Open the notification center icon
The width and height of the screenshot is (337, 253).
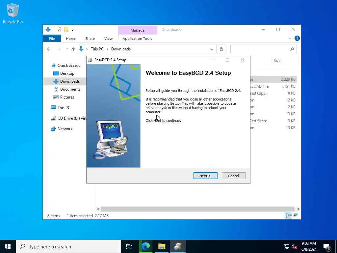click(x=326, y=247)
